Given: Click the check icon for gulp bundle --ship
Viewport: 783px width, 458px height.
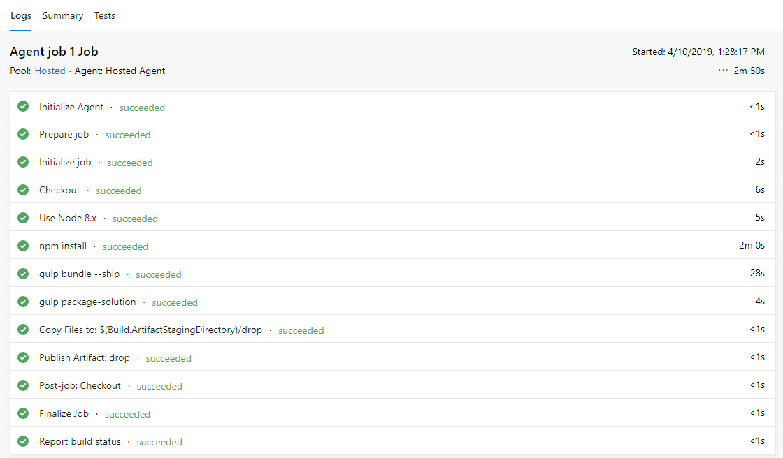Looking at the screenshot, I should click(23, 274).
